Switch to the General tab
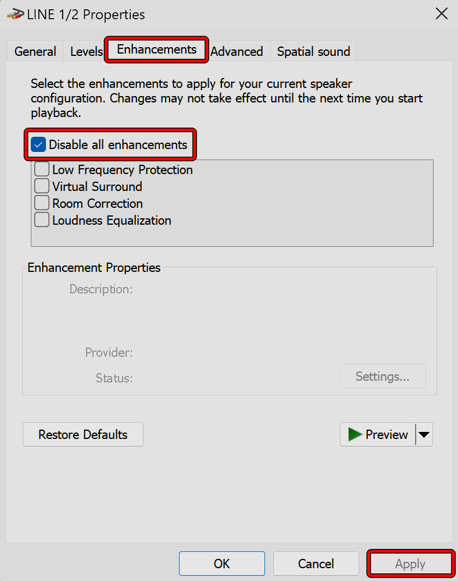The image size is (458, 581). [x=35, y=51]
